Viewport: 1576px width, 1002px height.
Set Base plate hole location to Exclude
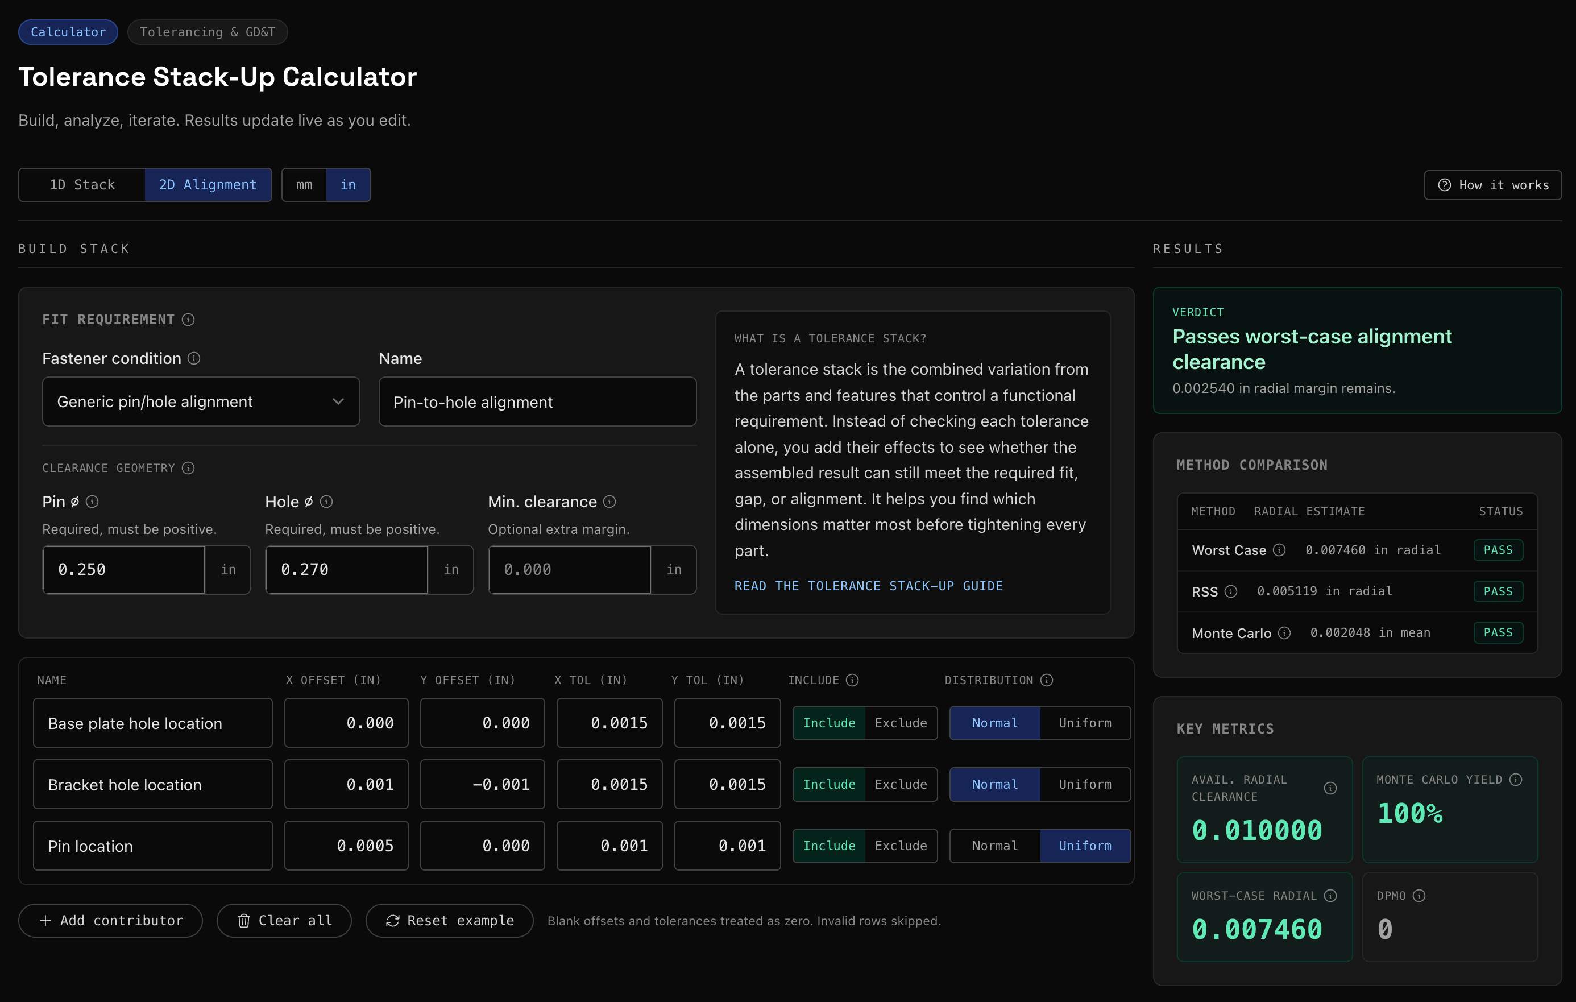(901, 723)
